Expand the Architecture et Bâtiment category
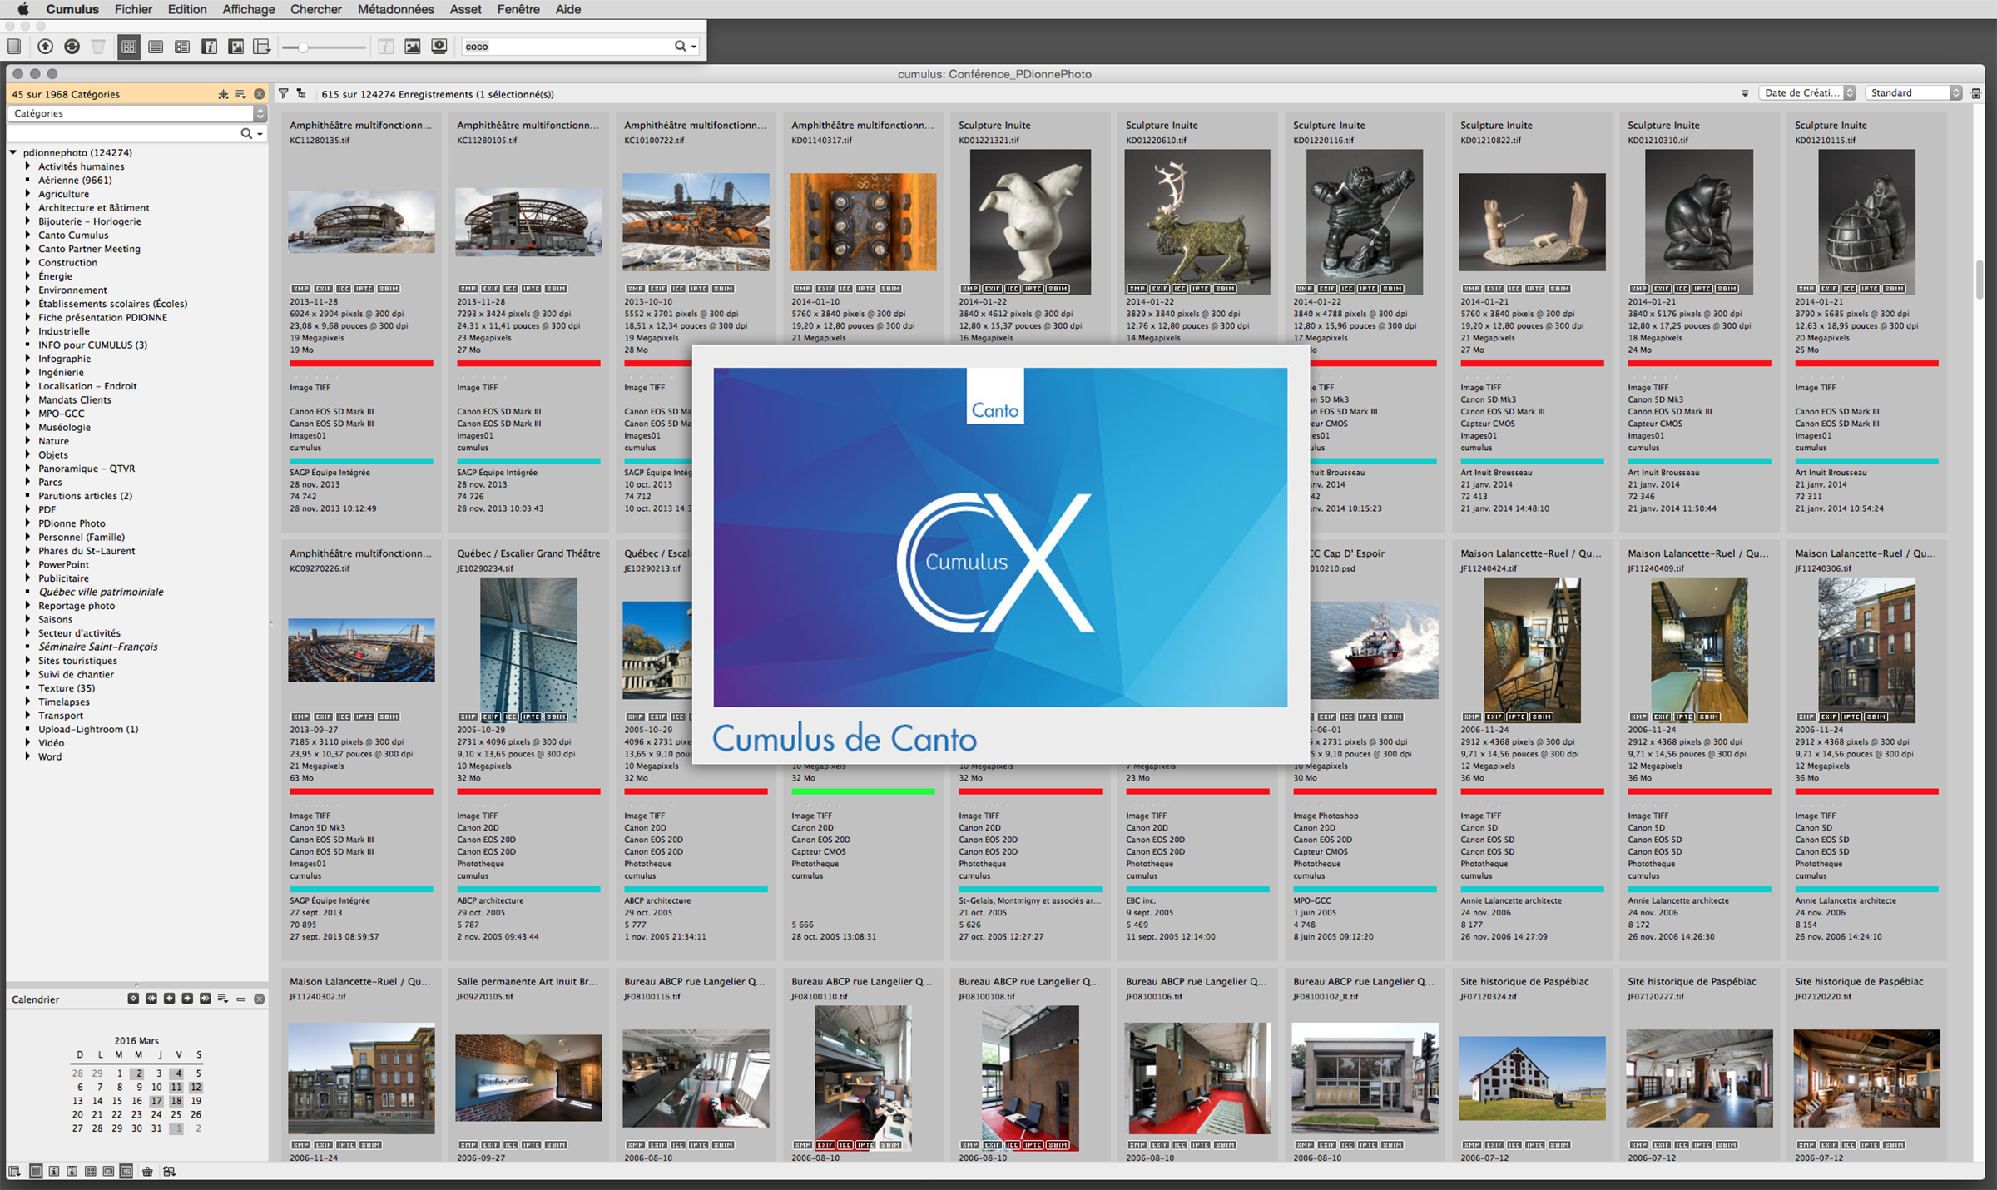The height and width of the screenshot is (1190, 1997). (x=27, y=207)
